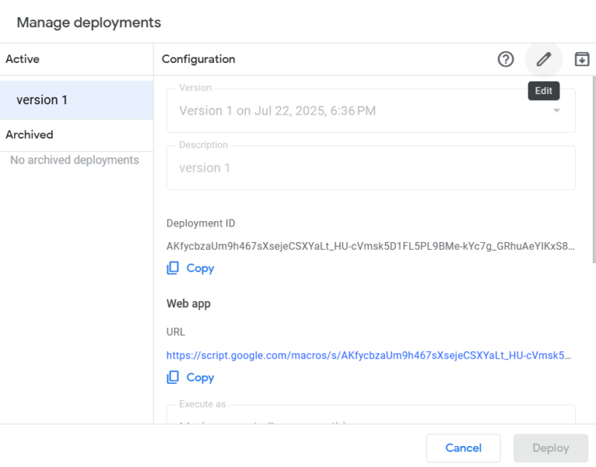Click the Description field containing version 1
This screenshot has height=467, width=596.
coord(371,168)
